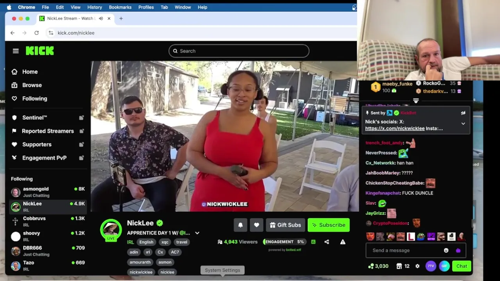500x281 pixels.
Task: Click the heart follow button
Action: [257, 225]
